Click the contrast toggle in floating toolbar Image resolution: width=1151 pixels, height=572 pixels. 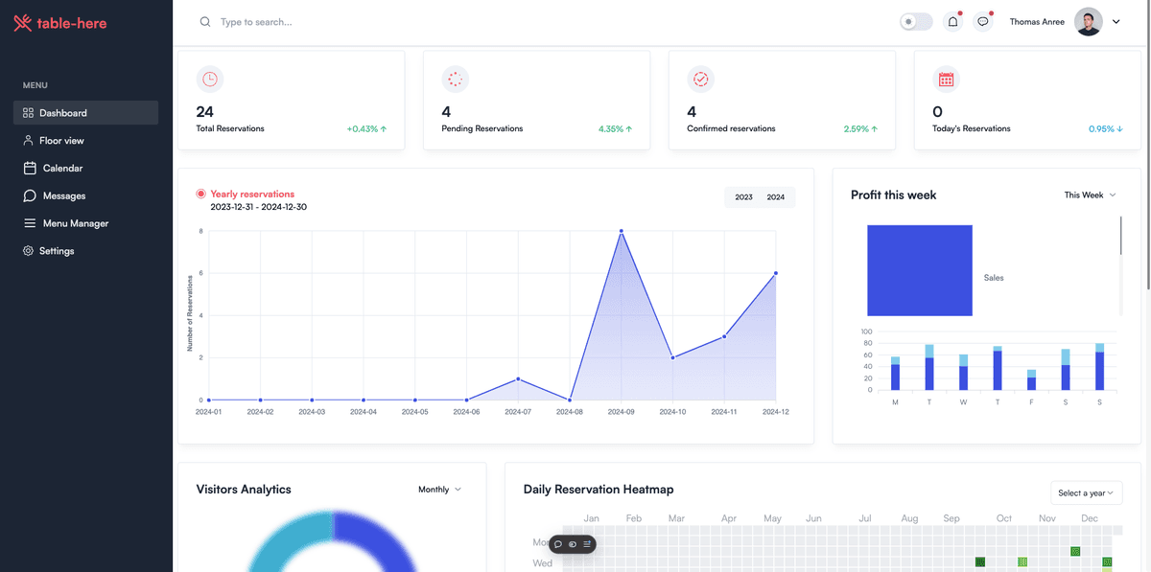pyautogui.click(x=573, y=544)
